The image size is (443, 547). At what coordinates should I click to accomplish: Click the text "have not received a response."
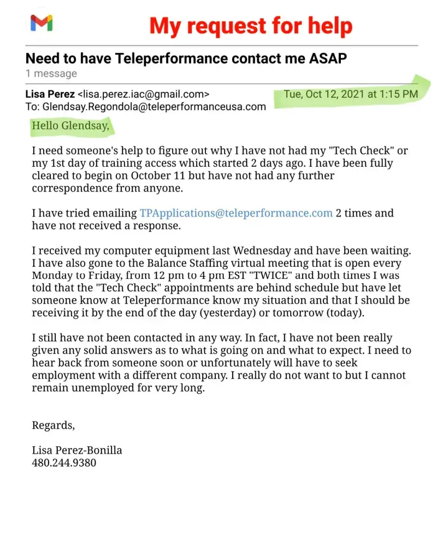coord(105,225)
